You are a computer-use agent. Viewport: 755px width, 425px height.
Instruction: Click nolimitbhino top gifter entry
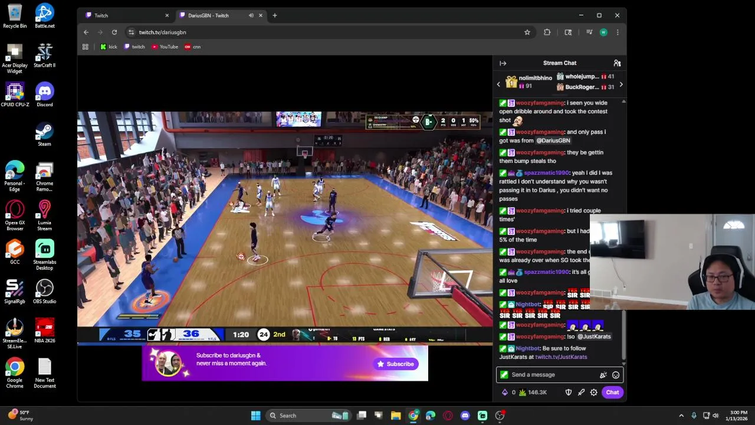(529, 82)
